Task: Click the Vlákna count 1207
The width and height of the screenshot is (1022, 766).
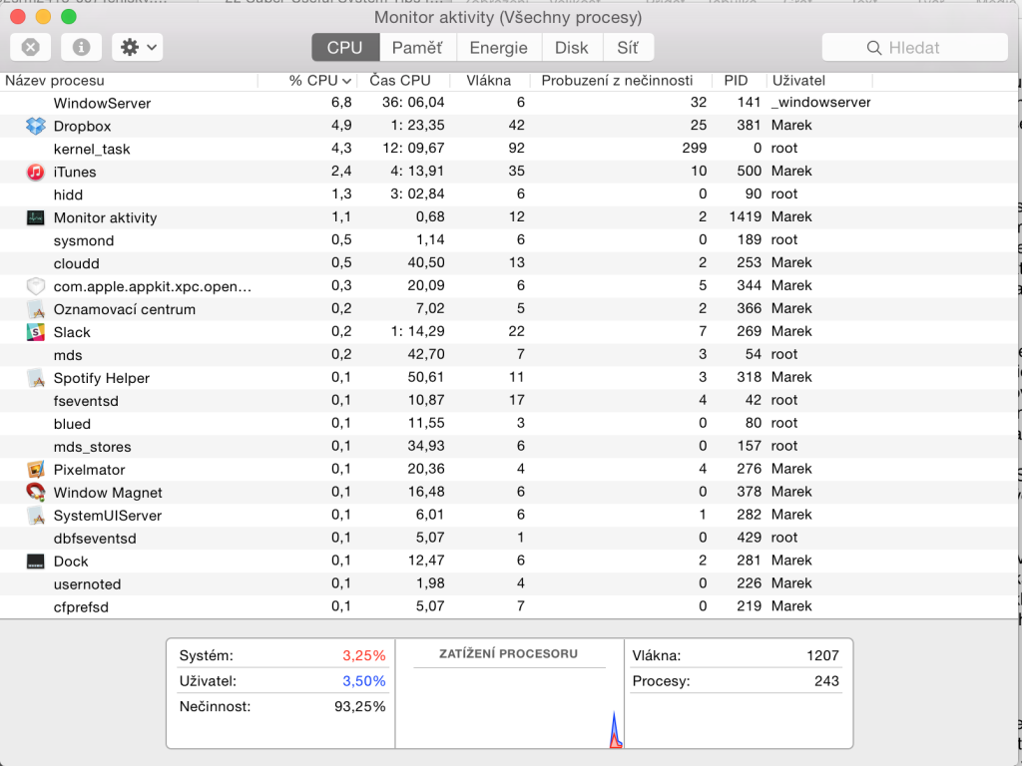Action: [x=822, y=655]
